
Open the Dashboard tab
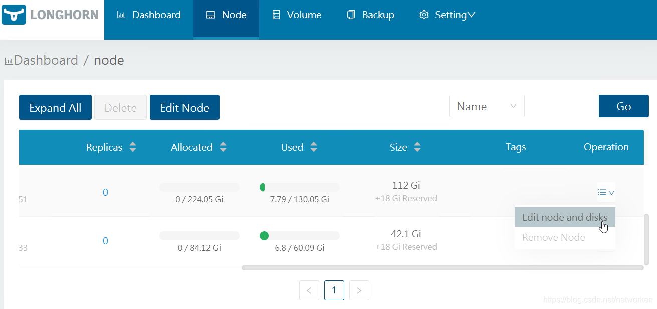[149, 15]
